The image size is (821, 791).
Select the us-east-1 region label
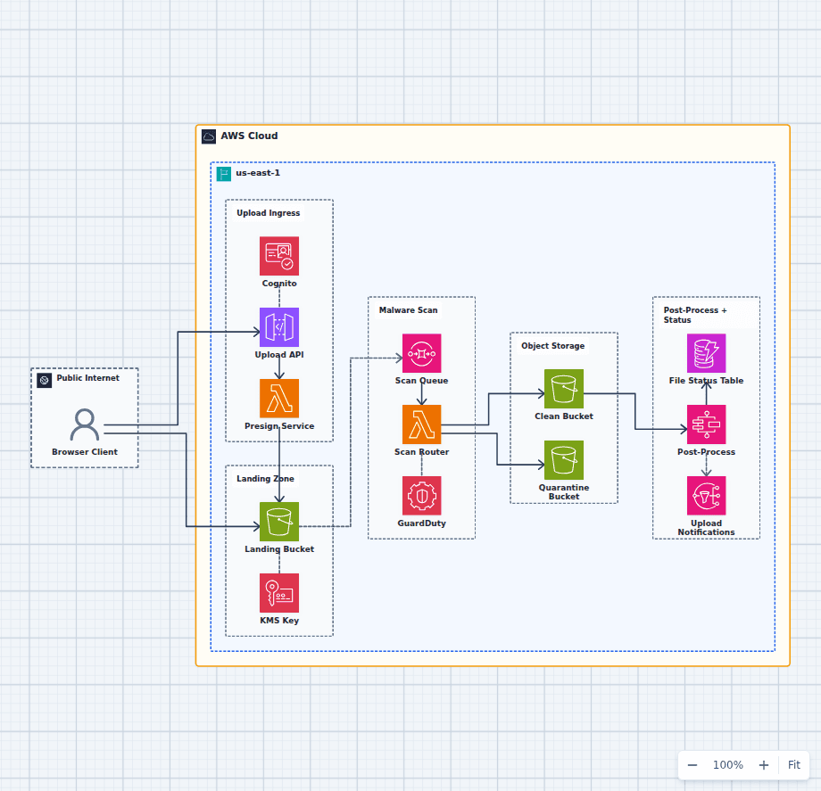tap(258, 173)
